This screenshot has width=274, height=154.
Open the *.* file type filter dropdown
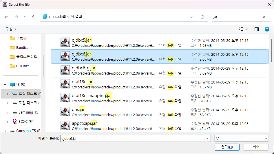[241, 138]
